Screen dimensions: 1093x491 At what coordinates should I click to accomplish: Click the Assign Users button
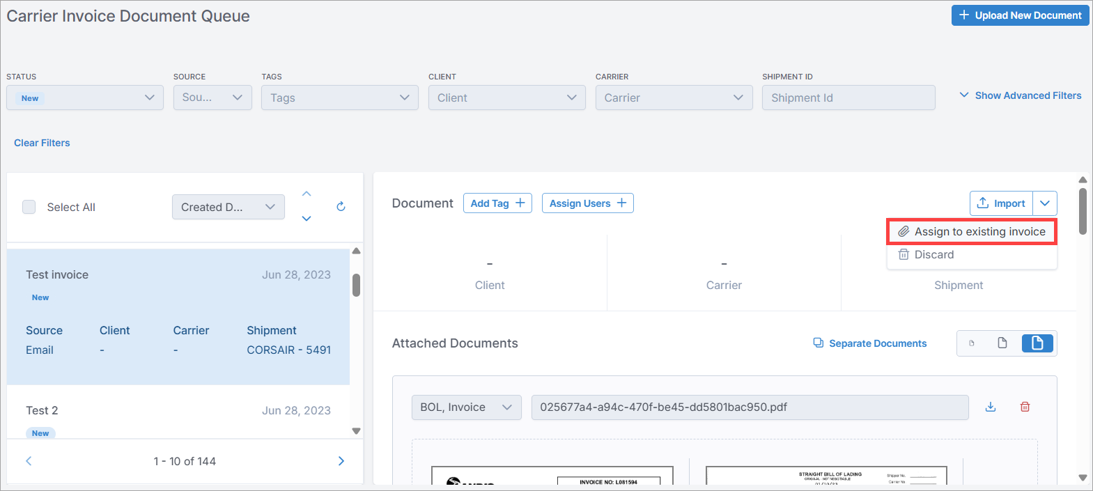tap(588, 203)
